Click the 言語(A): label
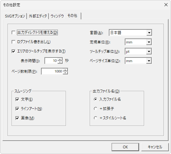Image resolution: width=171 pixels, height=154 pixels. [x=96, y=33]
